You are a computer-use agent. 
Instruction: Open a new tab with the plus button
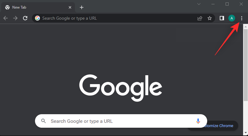coord(81,7)
